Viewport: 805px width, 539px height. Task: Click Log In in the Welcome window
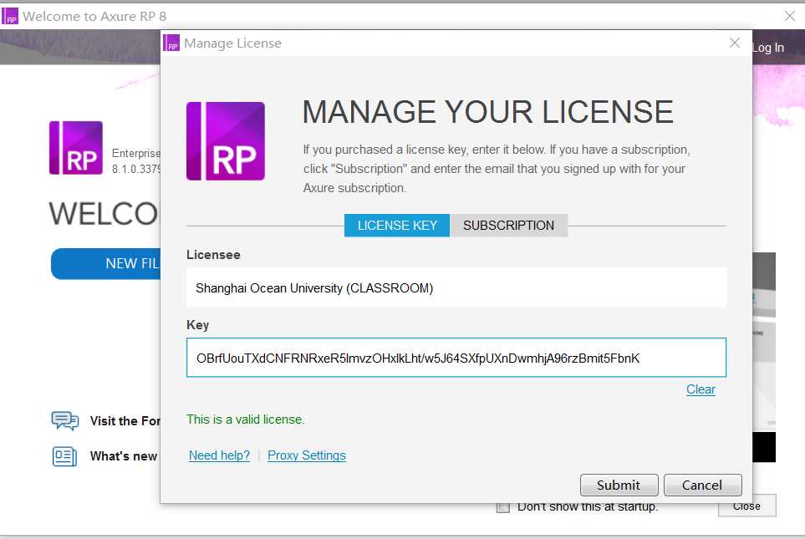tap(768, 48)
